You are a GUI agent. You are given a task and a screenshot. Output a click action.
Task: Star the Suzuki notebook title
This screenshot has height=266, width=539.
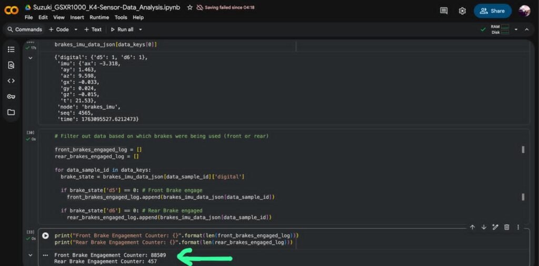(x=189, y=8)
